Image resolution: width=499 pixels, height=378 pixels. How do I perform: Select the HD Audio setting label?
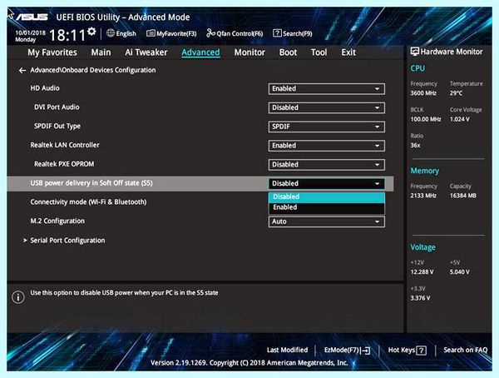pos(45,88)
